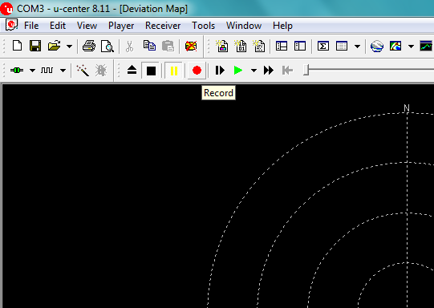The height and width of the screenshot is (308, 434).
Task: Click the baudrate square-wave icon
Action: point(47,71)
